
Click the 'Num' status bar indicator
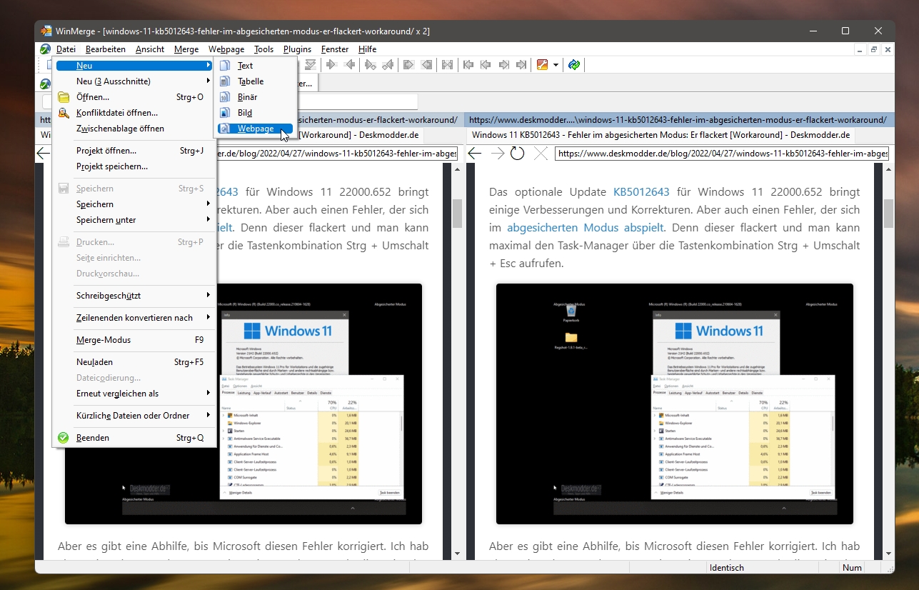click(852, 568)
